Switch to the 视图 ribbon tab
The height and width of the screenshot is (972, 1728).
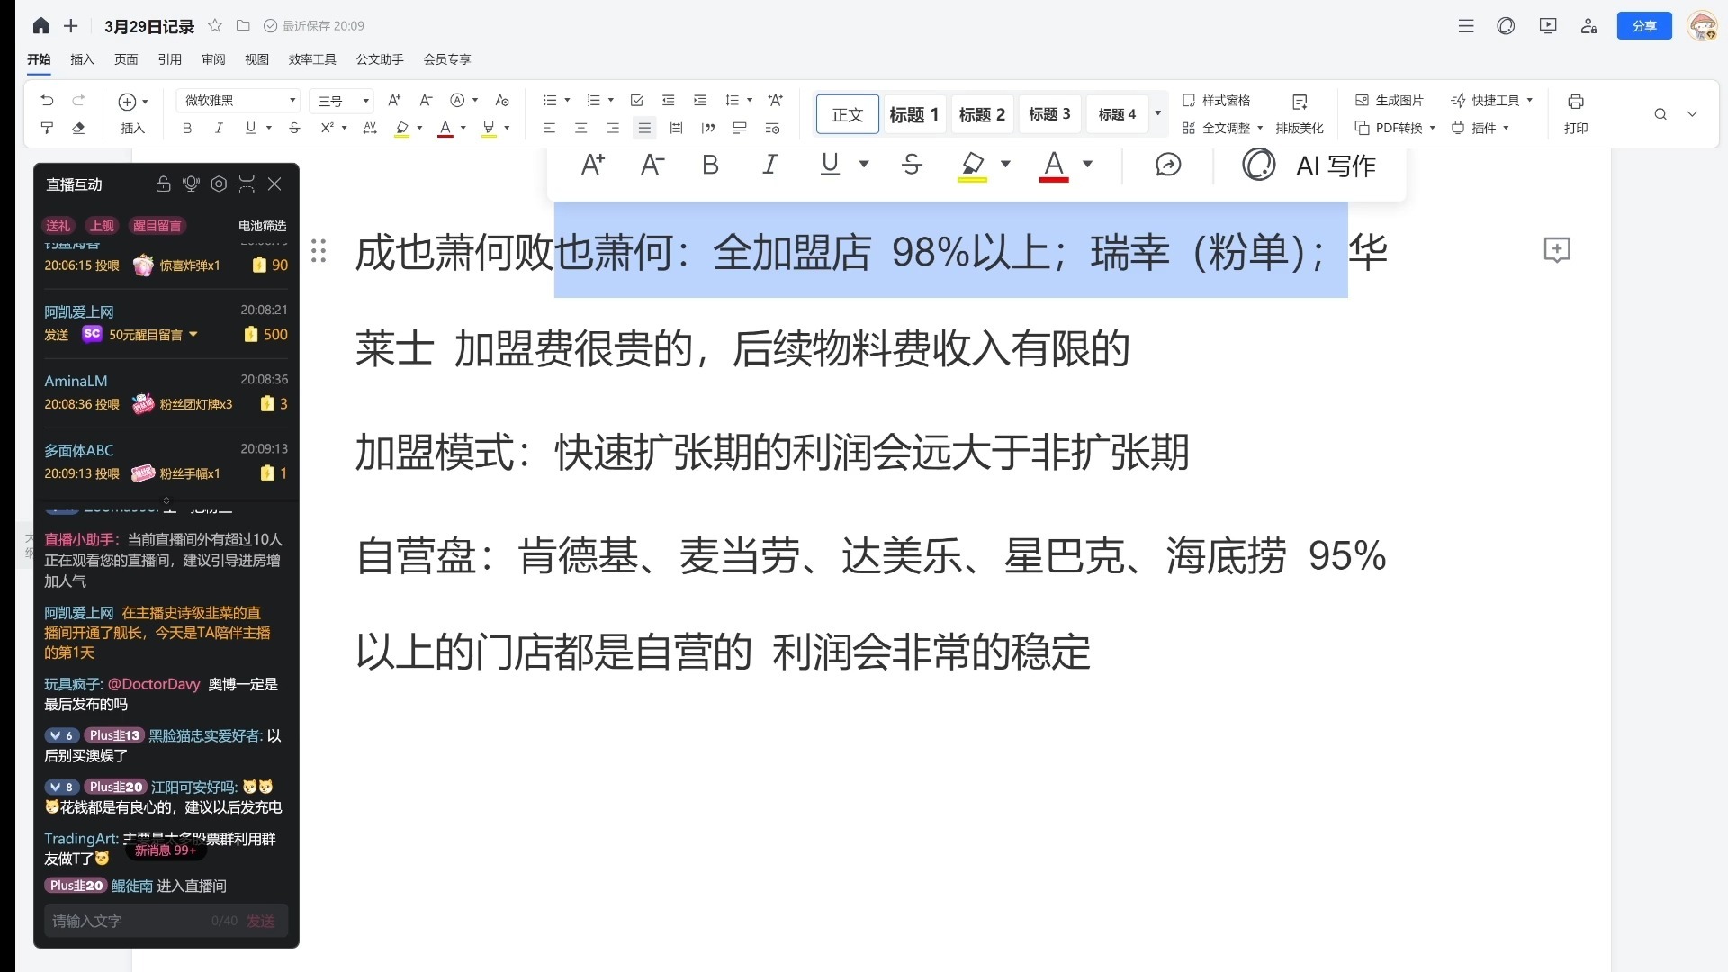(256, 59)
